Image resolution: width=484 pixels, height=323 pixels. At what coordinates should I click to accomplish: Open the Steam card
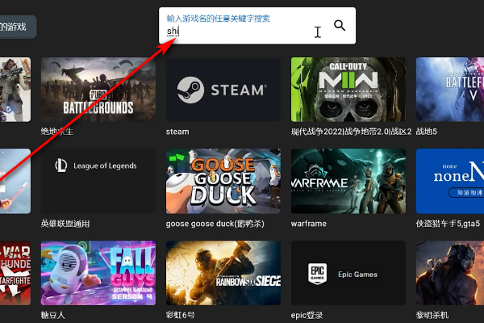coord(223,90)
